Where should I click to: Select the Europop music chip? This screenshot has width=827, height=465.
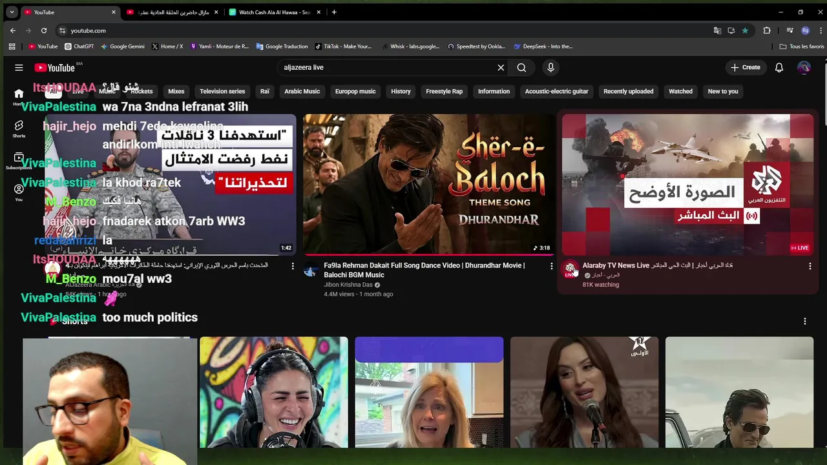pos(355,91)
